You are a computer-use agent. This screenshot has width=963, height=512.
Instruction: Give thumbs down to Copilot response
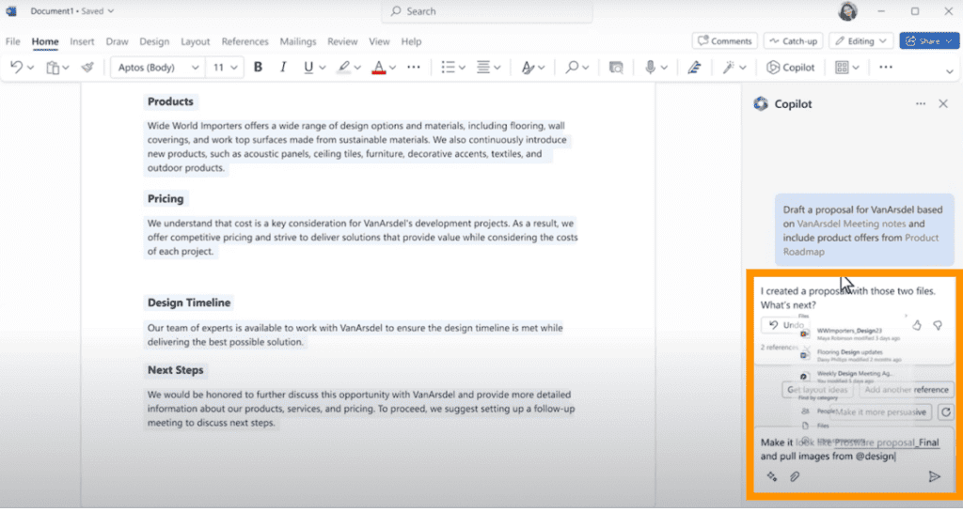click(938, 326)
